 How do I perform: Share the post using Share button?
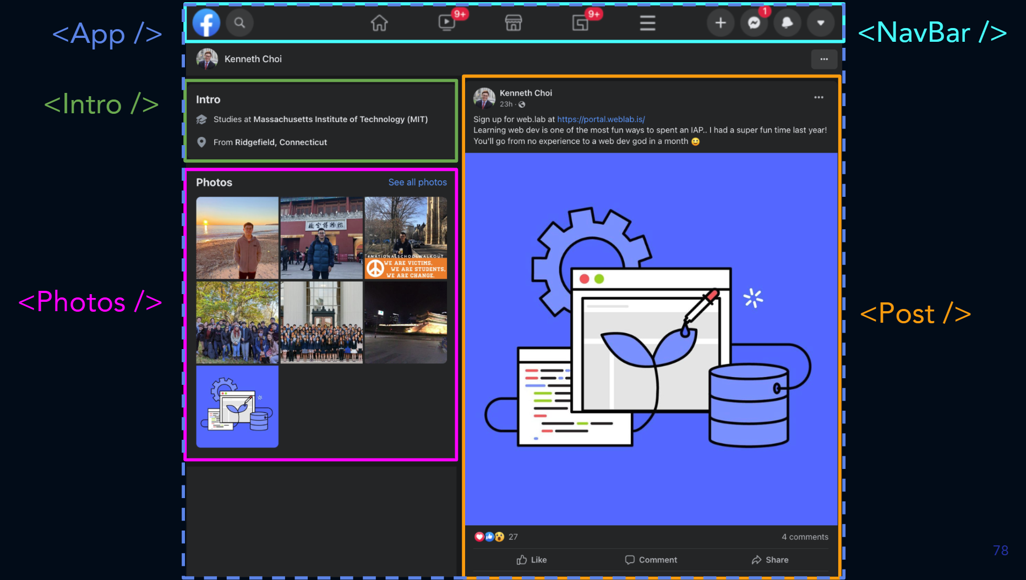pyautogui.click(x=770, y=560)
